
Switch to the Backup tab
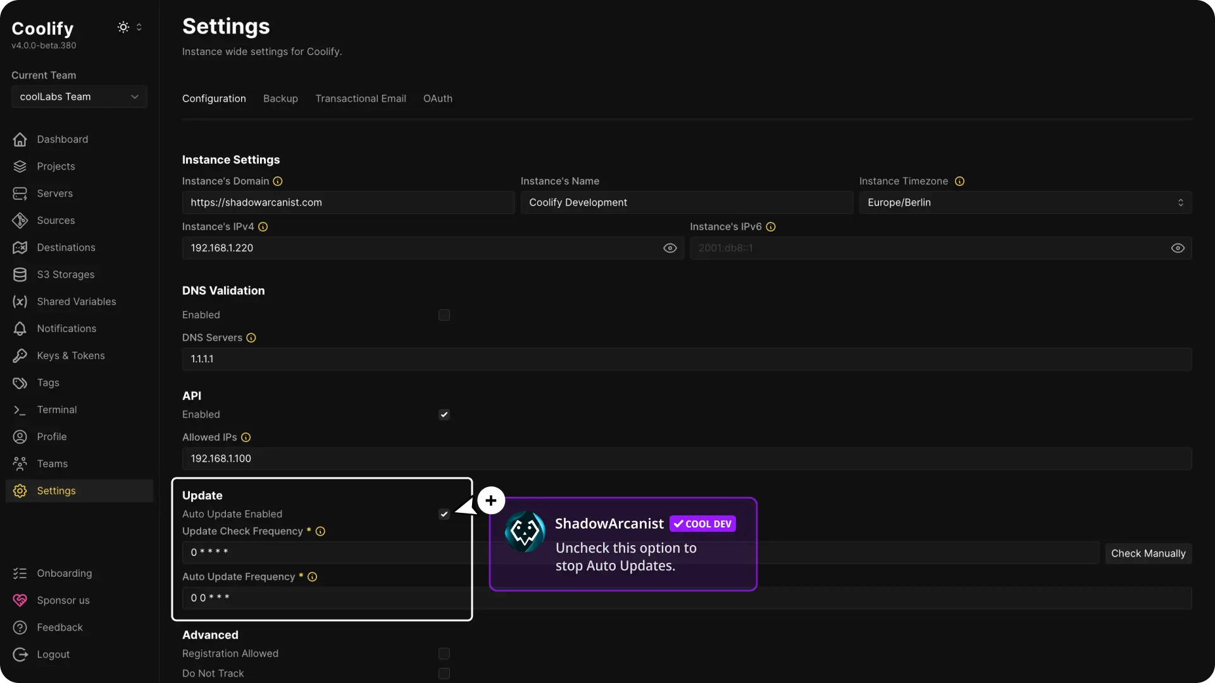pyautogui.click(x=280, y=99)
